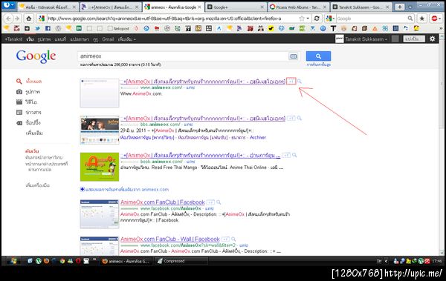Open the Adblock Plus red icon
This screenshot has width=446, height=281.
pos(435,19)
